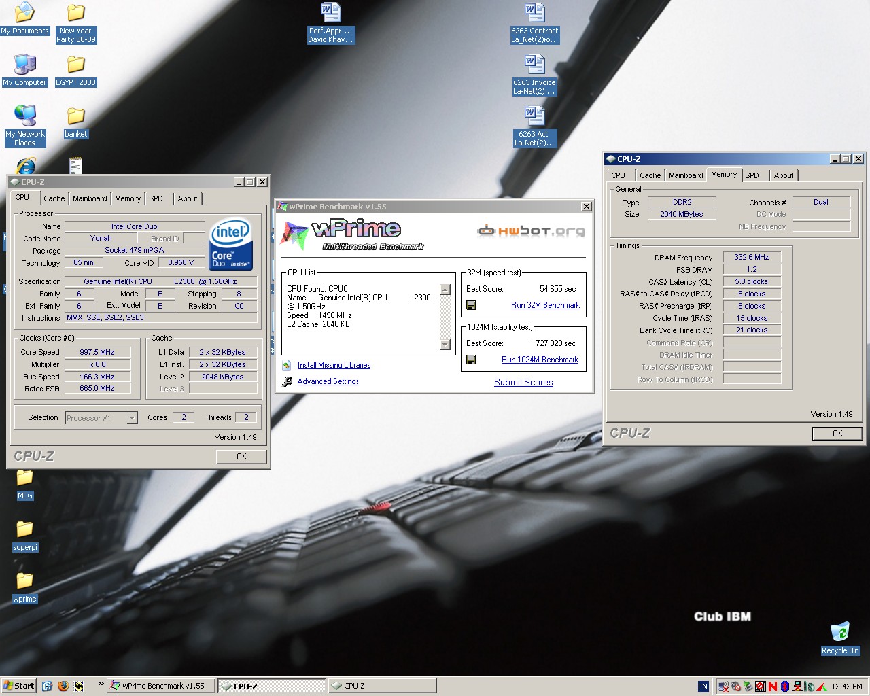Click the save icon beside 1024M best score
Image resolution: width=870 pixels, height=696 pixels.
(471, 360)
